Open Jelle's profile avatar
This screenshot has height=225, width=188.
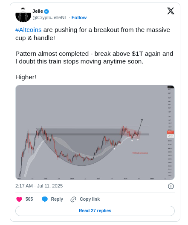click(x=23, y=15)
